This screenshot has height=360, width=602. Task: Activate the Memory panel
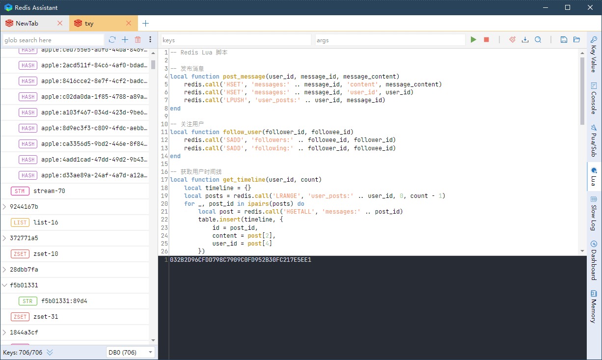coord(594,307)
